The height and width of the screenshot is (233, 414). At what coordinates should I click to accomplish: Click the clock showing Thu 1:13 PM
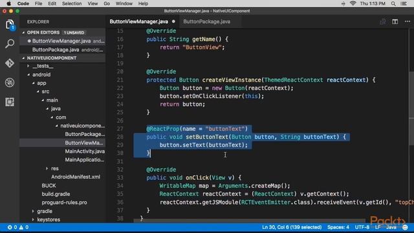pyautogui.click(x=373, y=3)
